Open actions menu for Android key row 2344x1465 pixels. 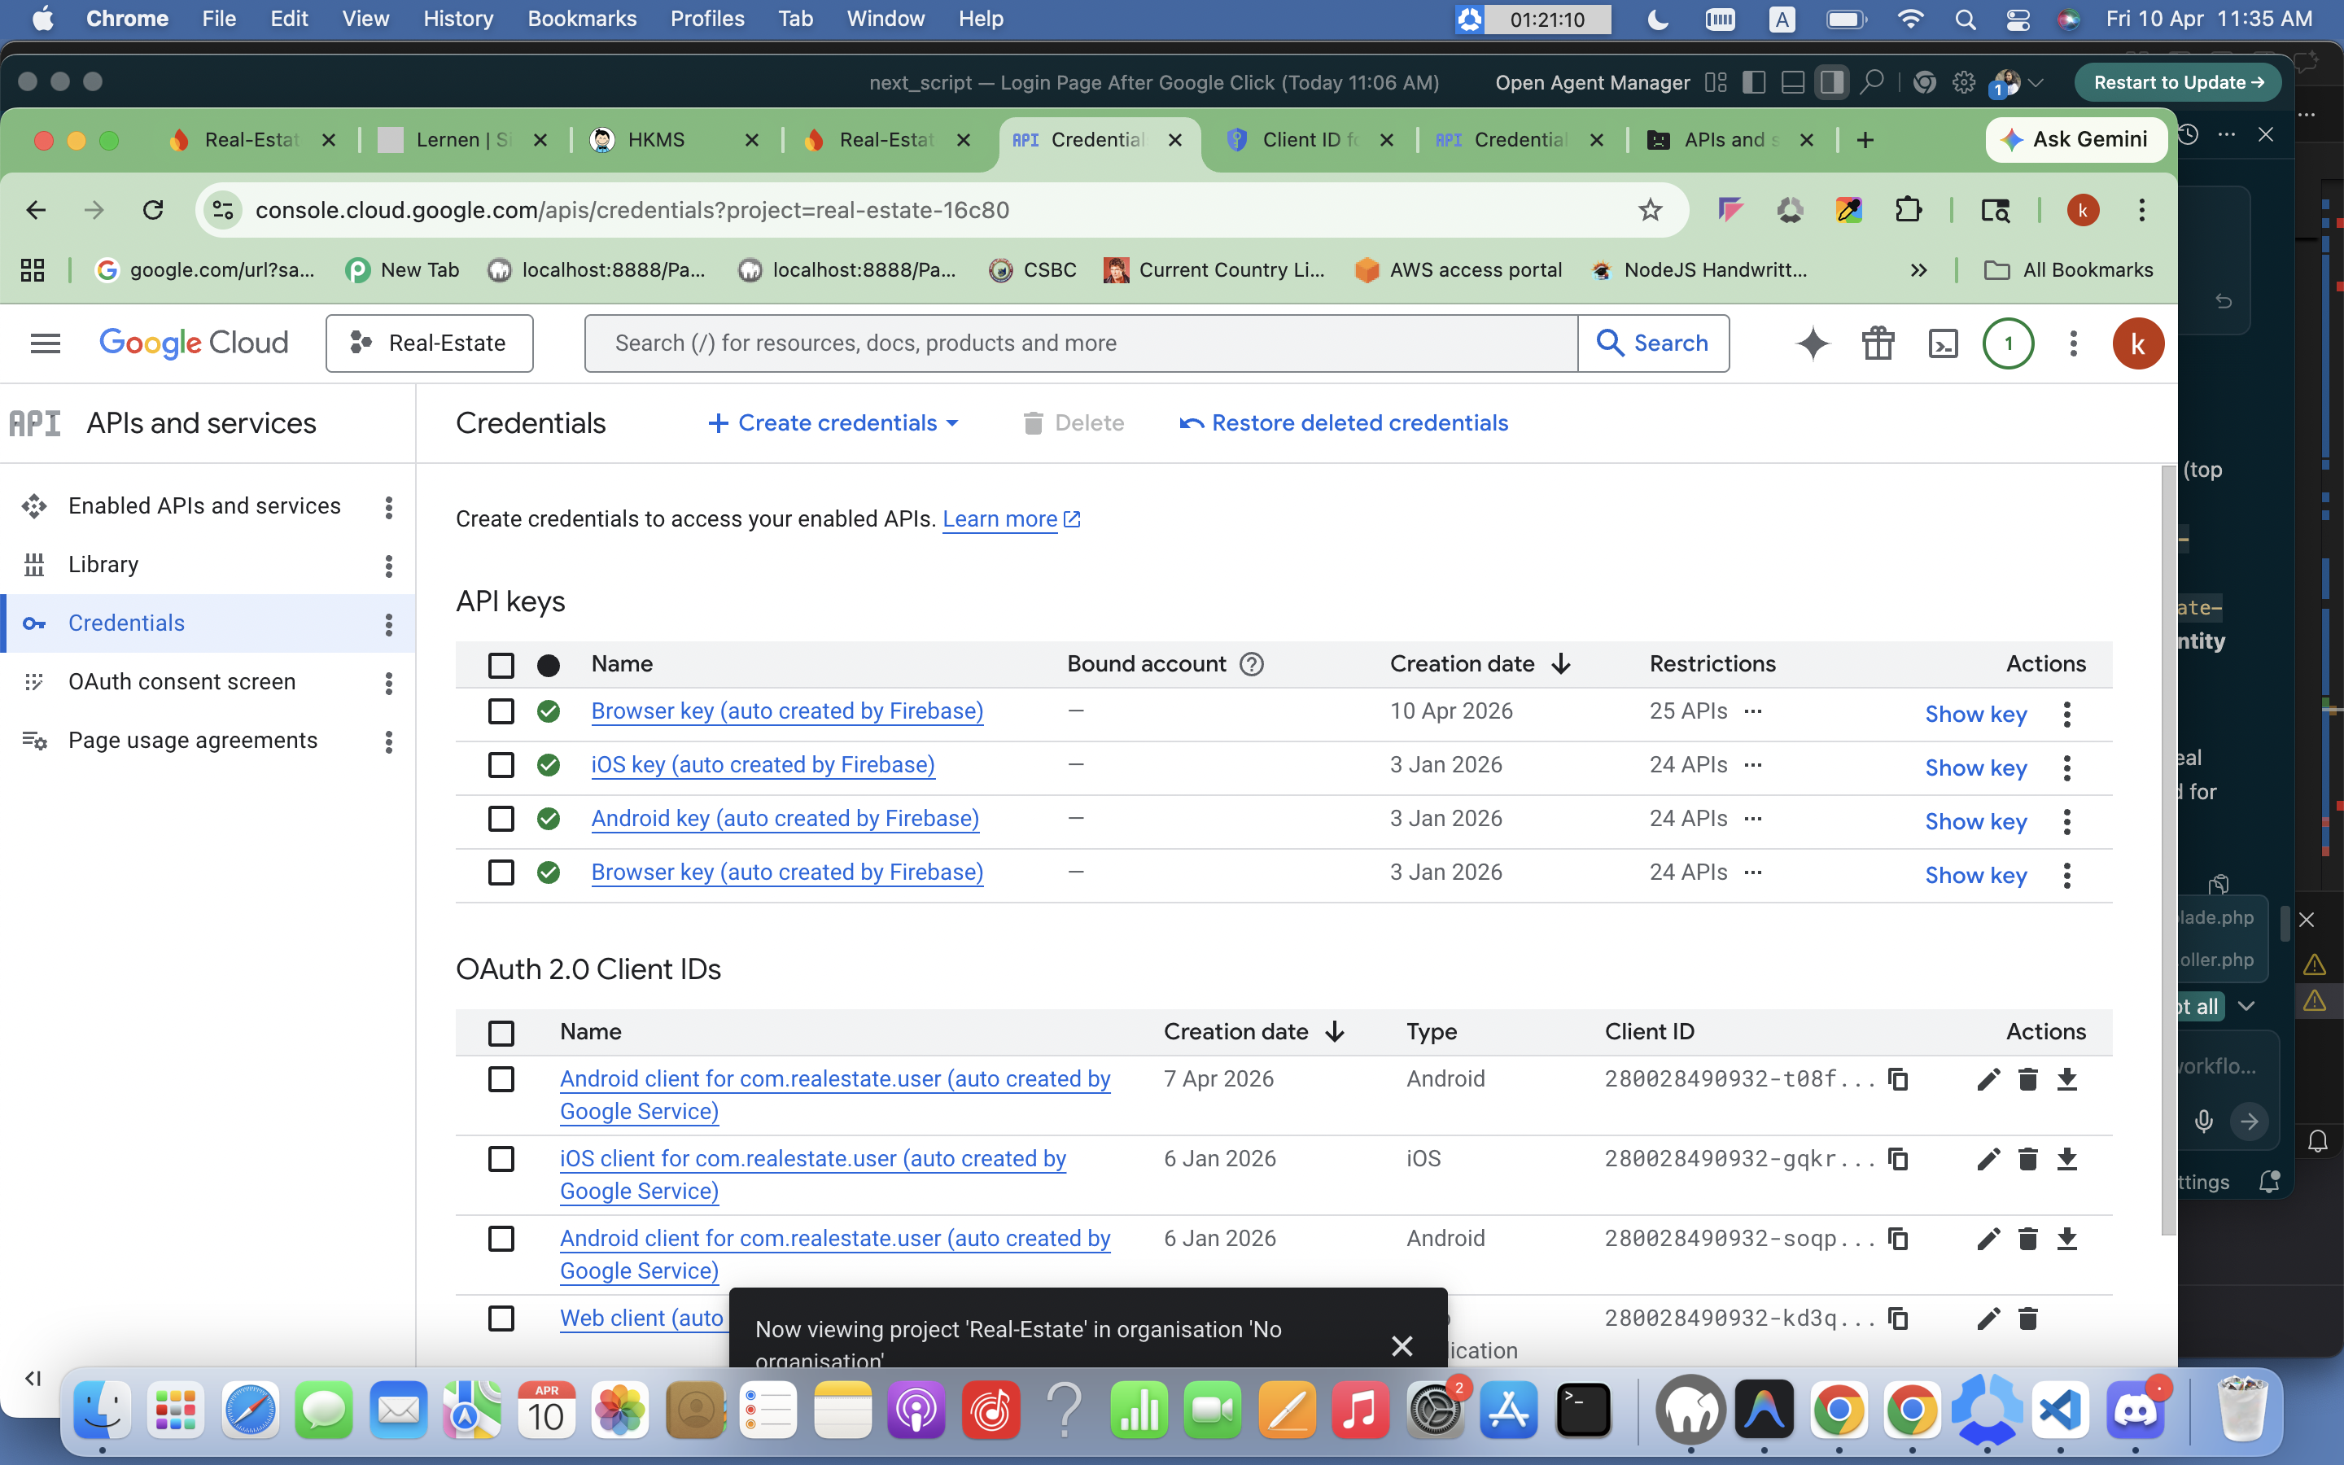coord(2067,822)
